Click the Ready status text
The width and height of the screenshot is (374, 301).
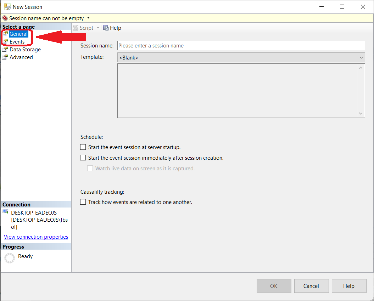pos(25,256)
